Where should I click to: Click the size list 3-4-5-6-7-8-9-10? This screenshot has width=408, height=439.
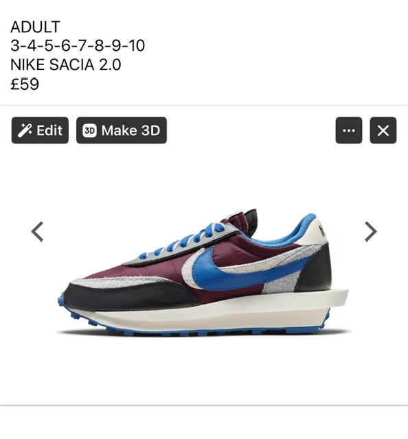click(x=78, y=46)
